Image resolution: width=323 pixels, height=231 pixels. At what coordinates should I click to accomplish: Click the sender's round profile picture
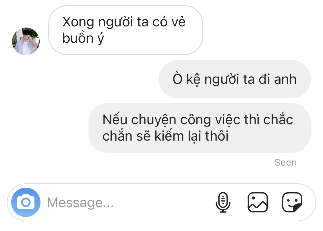click(26, 41)
